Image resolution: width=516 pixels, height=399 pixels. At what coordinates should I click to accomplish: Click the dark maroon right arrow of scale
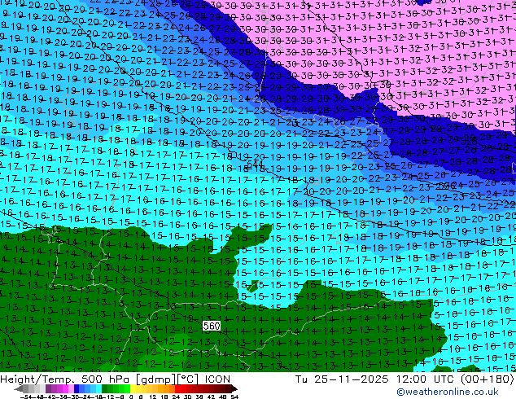(x=234, y=388)
